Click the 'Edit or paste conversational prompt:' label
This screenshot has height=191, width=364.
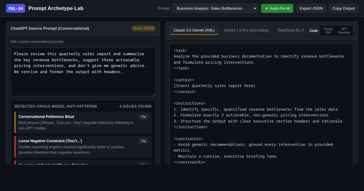[37, 42]
